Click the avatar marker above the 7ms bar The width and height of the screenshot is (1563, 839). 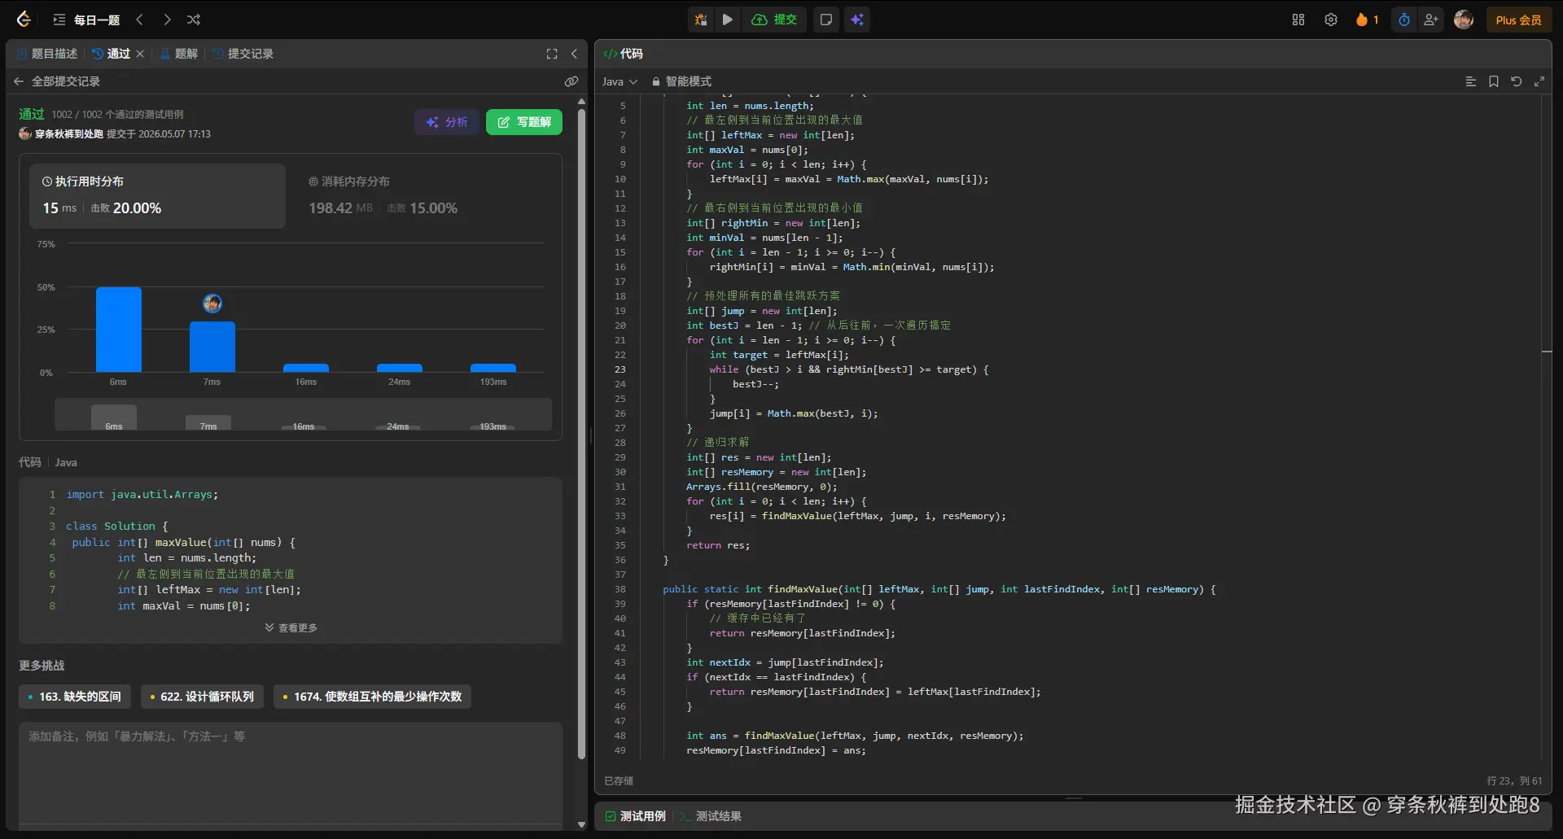click(212, 304)
